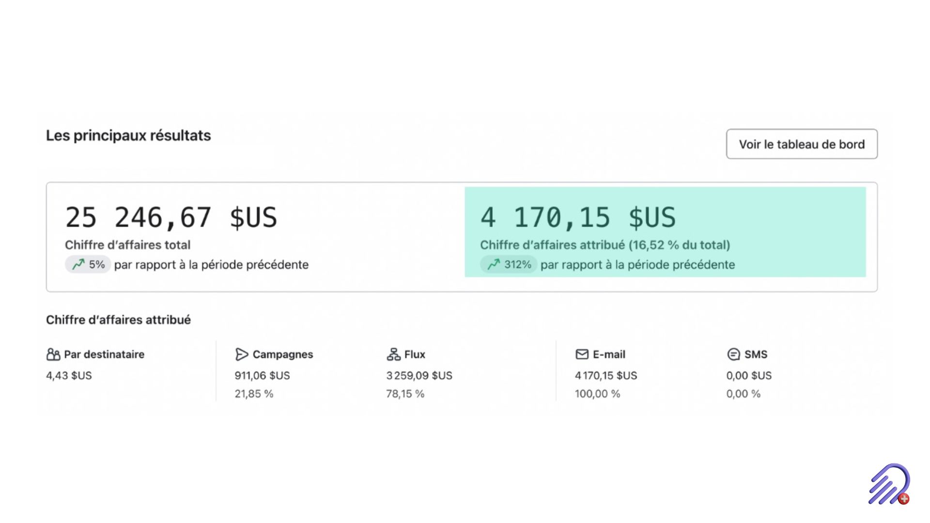930x523 pixels.
Task: Select the total revenue value 25 246,67 $US
Action: click(171, 217)
